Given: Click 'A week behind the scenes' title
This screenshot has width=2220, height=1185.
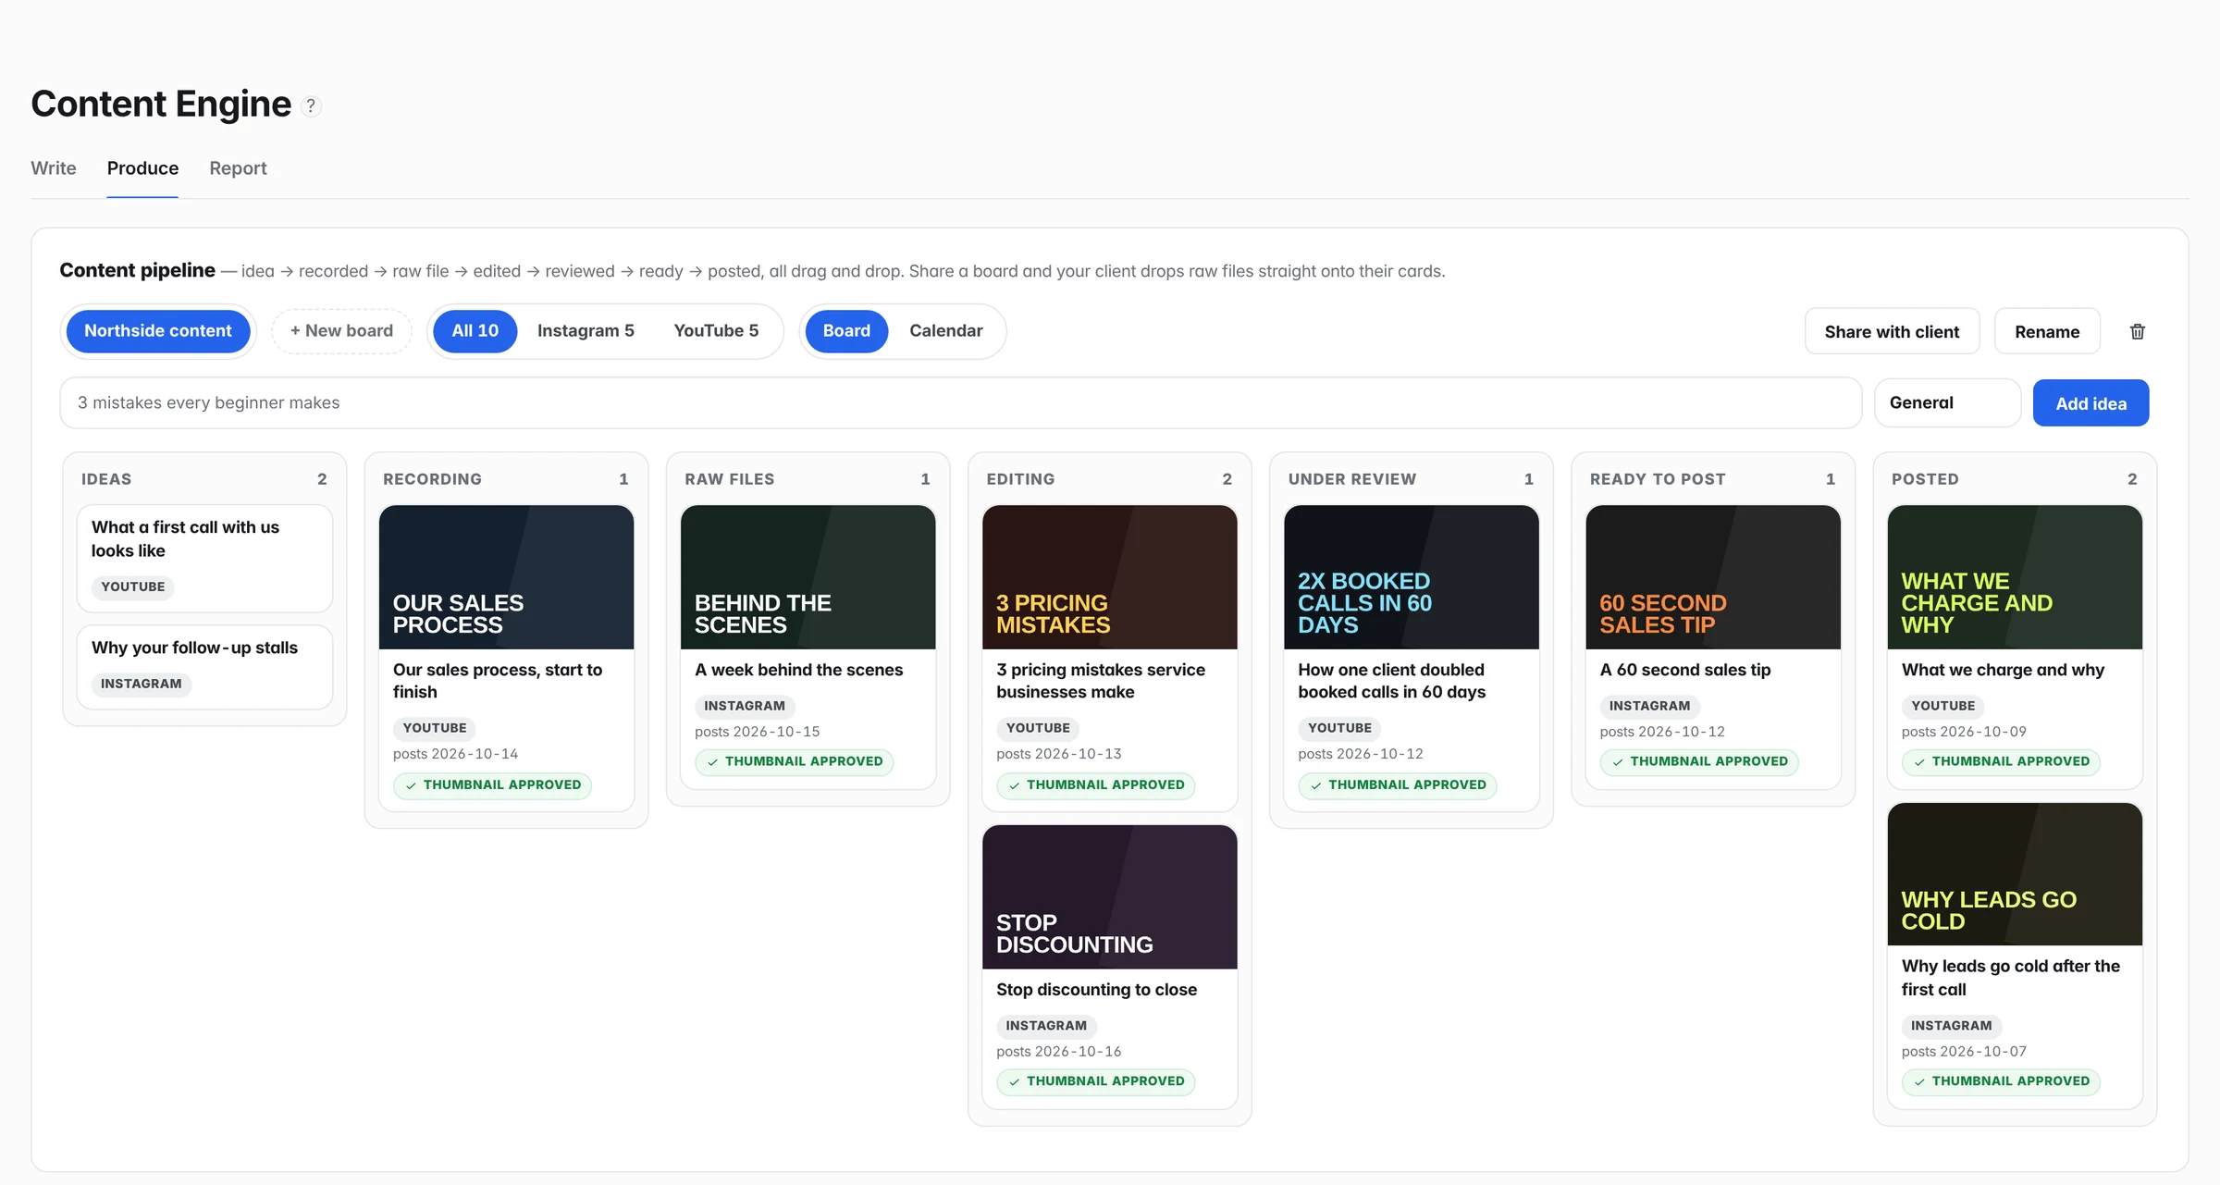Looking at the screenshot, I should click(x=798, y=670).
